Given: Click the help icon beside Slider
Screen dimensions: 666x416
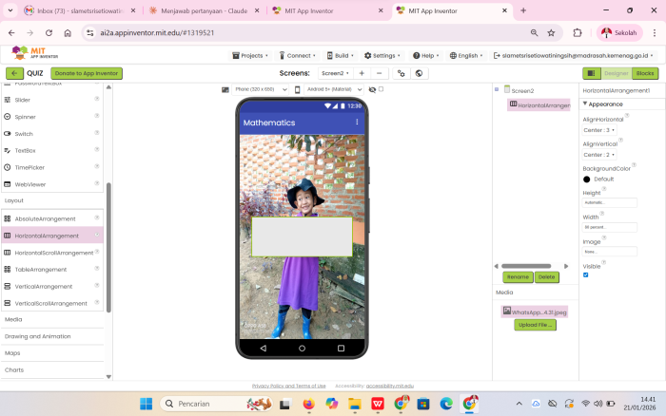Looking at the screenshot, I should [97, 99].
